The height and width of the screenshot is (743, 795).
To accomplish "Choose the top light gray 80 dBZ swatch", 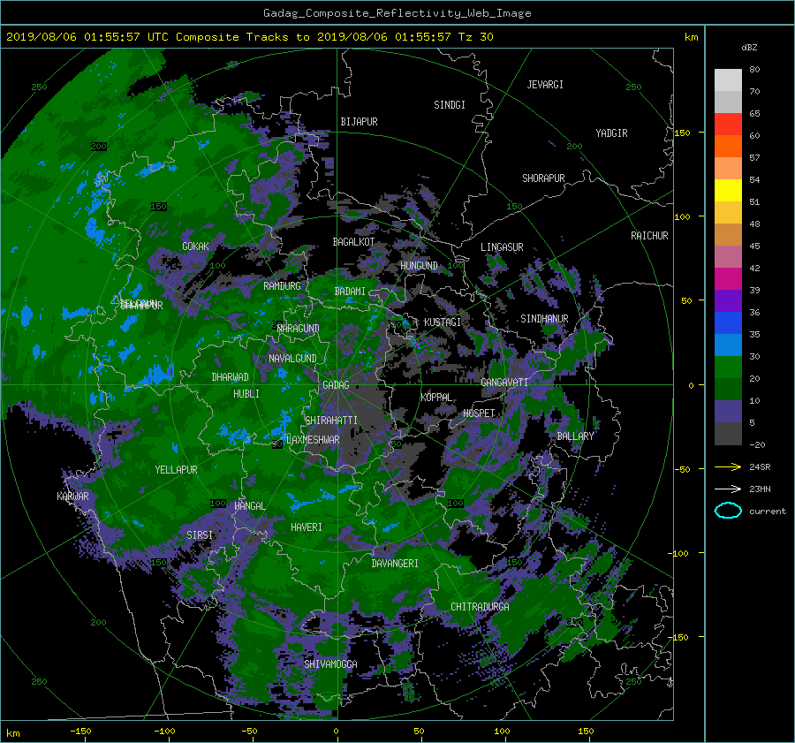I will point(728,80).
